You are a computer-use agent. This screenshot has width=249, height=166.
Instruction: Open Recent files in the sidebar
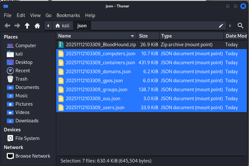(18, 71)
